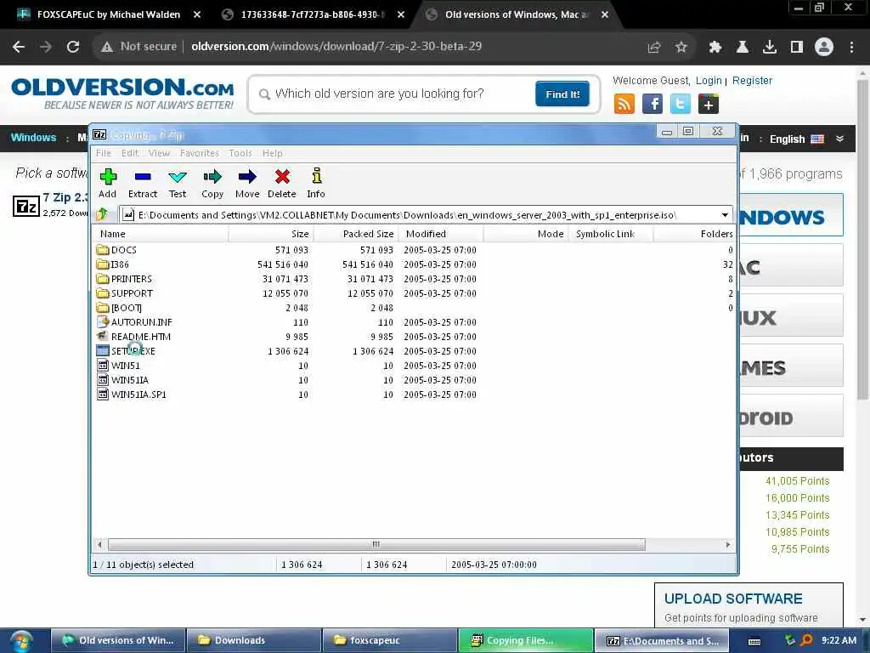The width and height of the screenshot is (870, 653).
Task: Switch to foxscapeuc taskbar window
Action: pos(389,640)
